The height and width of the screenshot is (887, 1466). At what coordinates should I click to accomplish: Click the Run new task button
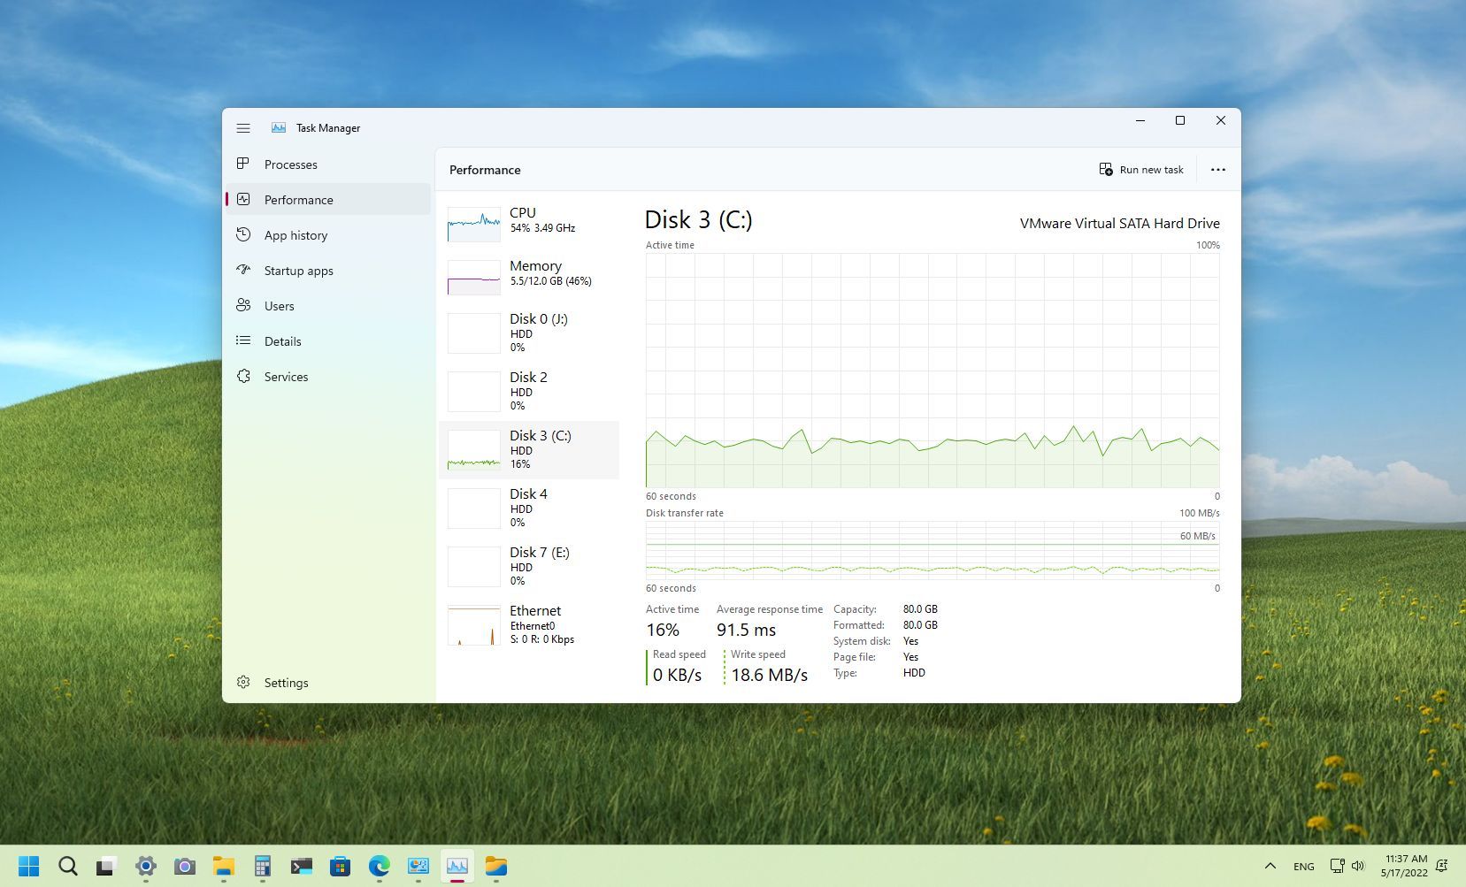[x=1141, y=169]
